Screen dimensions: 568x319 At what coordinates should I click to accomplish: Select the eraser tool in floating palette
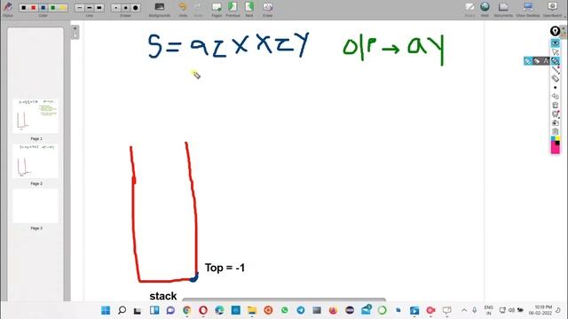pos(555,79)
